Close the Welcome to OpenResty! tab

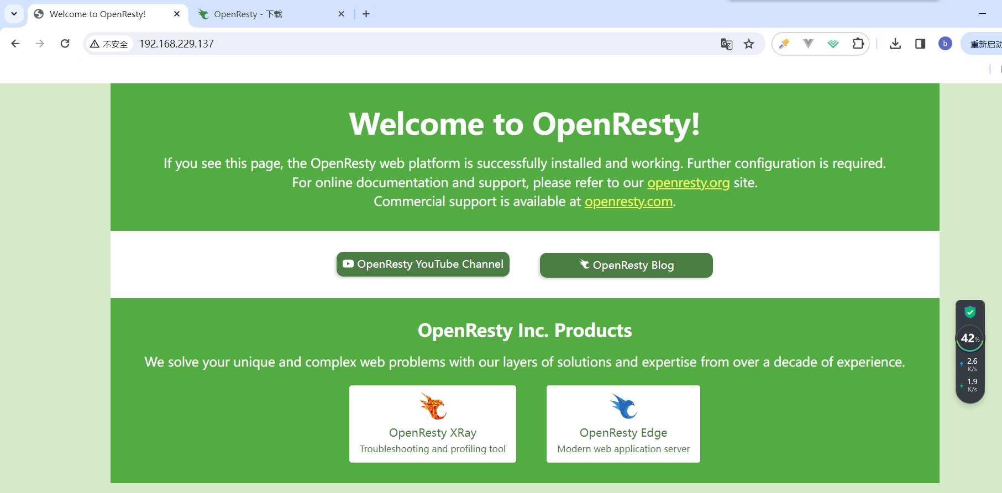[x=177, y=14]
